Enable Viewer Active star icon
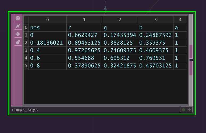Viewport: 206px width, 133px height. 189,110
